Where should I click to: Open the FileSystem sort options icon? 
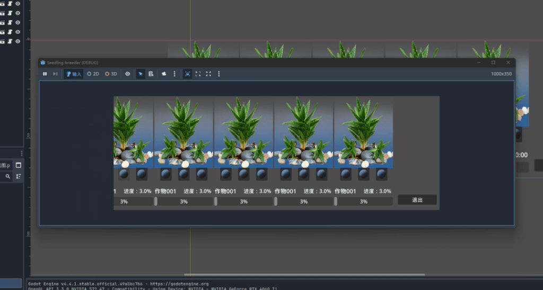(x=19, y=176)
